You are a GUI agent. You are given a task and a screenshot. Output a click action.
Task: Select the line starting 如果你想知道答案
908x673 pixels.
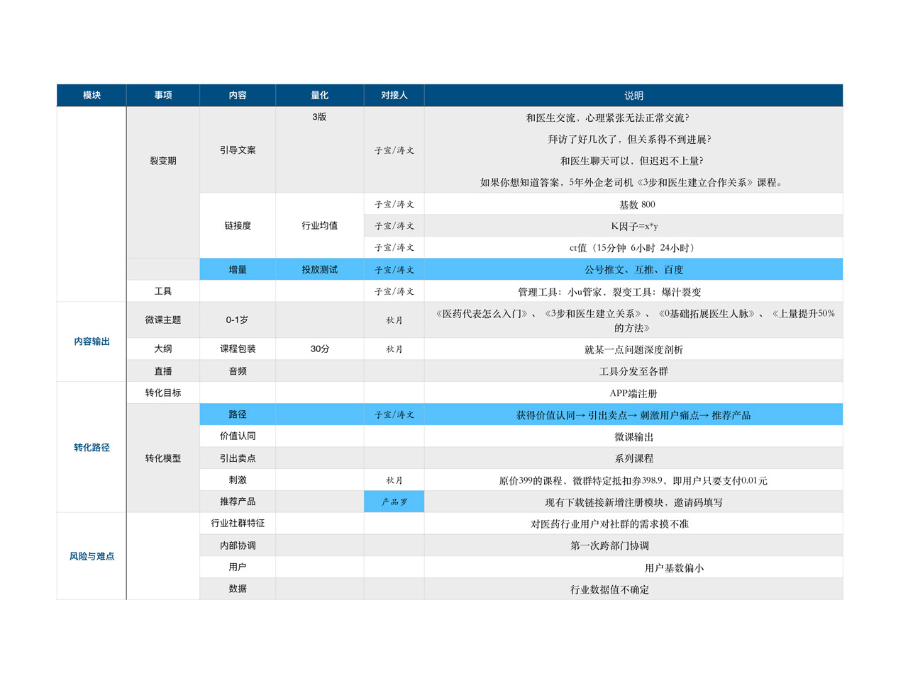[x=631, y=183]
